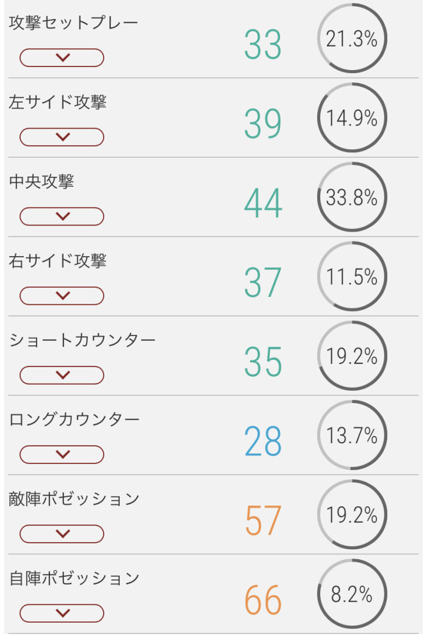The width and height of the screenshot is (427, 636).
Task: Open the 敵陣ポゼッション expander
Action: (x=62, y=534)
